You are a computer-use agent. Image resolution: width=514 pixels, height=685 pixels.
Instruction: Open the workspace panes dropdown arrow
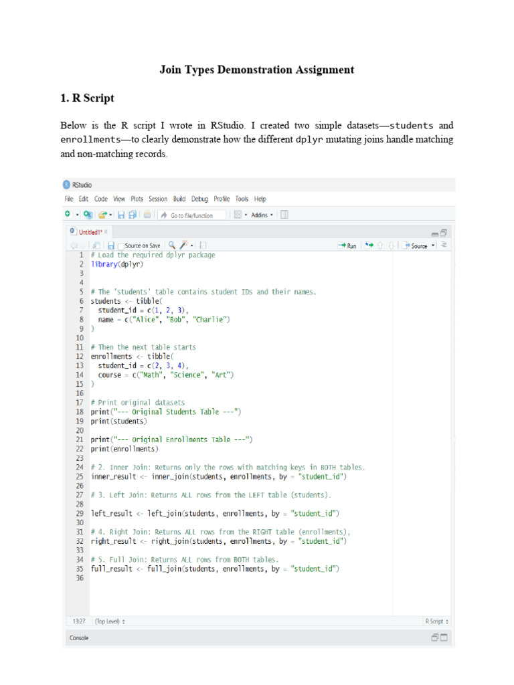[246, 215]
